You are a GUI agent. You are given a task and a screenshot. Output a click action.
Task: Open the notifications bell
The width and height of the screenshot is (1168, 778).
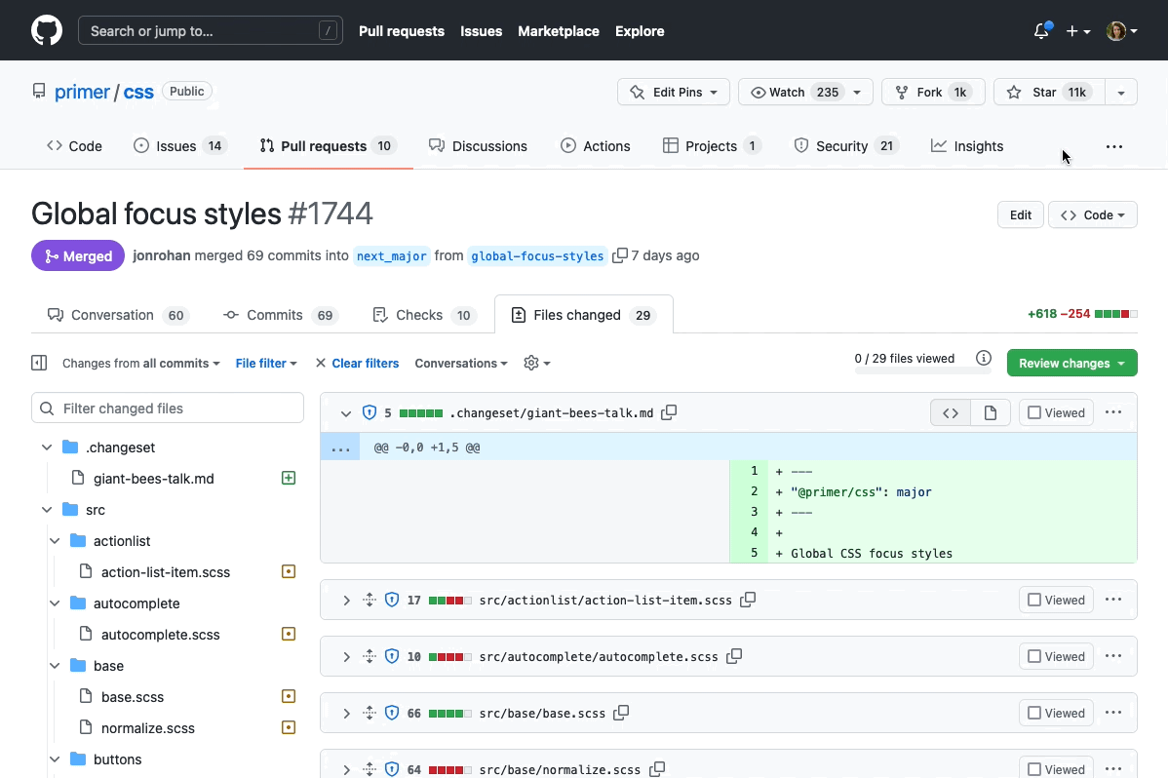pyautogui.click(x=1041, y=30)
